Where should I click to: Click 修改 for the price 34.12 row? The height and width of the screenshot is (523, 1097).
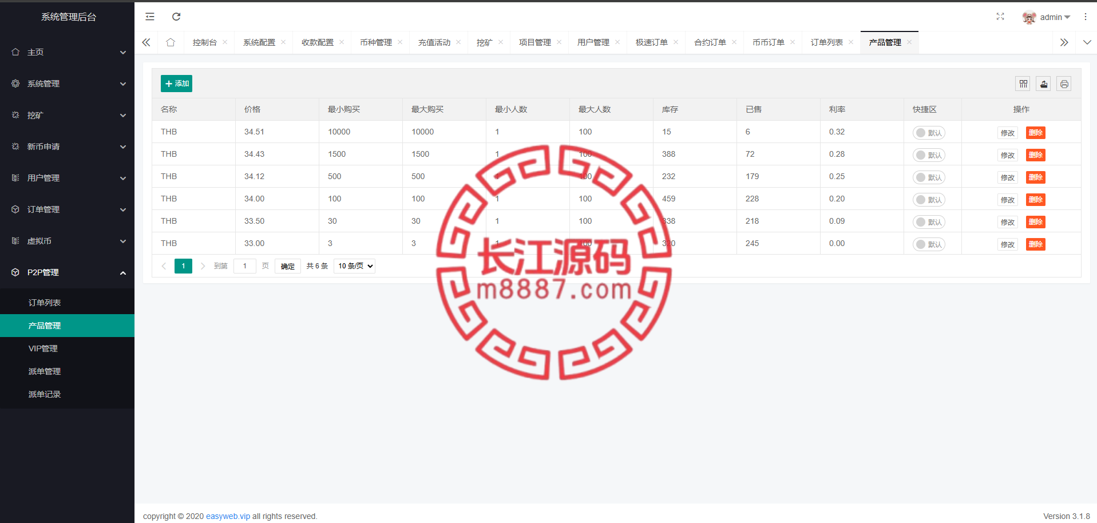click(x=1008, y=177)
